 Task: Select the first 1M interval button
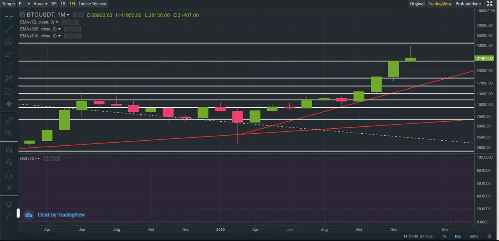54,3
